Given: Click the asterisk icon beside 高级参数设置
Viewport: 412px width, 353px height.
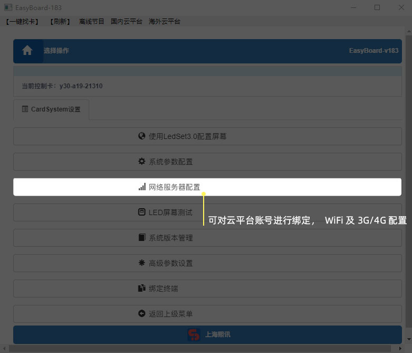Looking at the screenshot, I should [x=141, y=263].
